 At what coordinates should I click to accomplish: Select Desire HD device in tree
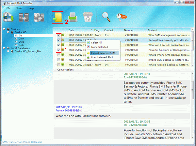click(x=21, y=32)
